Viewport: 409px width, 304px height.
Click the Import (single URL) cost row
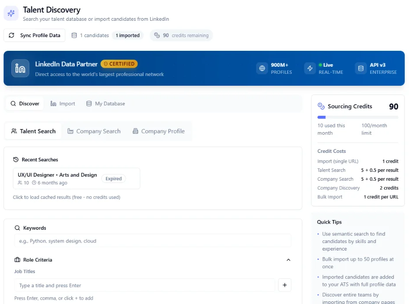(x=358, y=161)
